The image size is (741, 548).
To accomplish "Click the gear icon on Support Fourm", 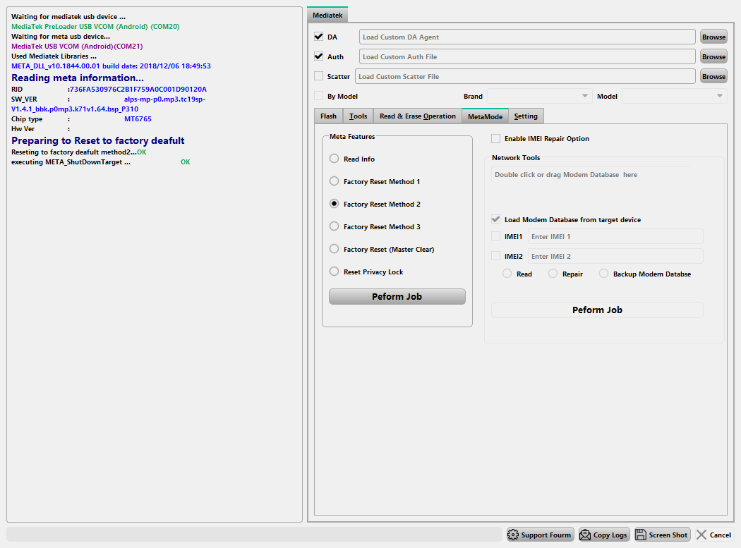I will point(513,535).
